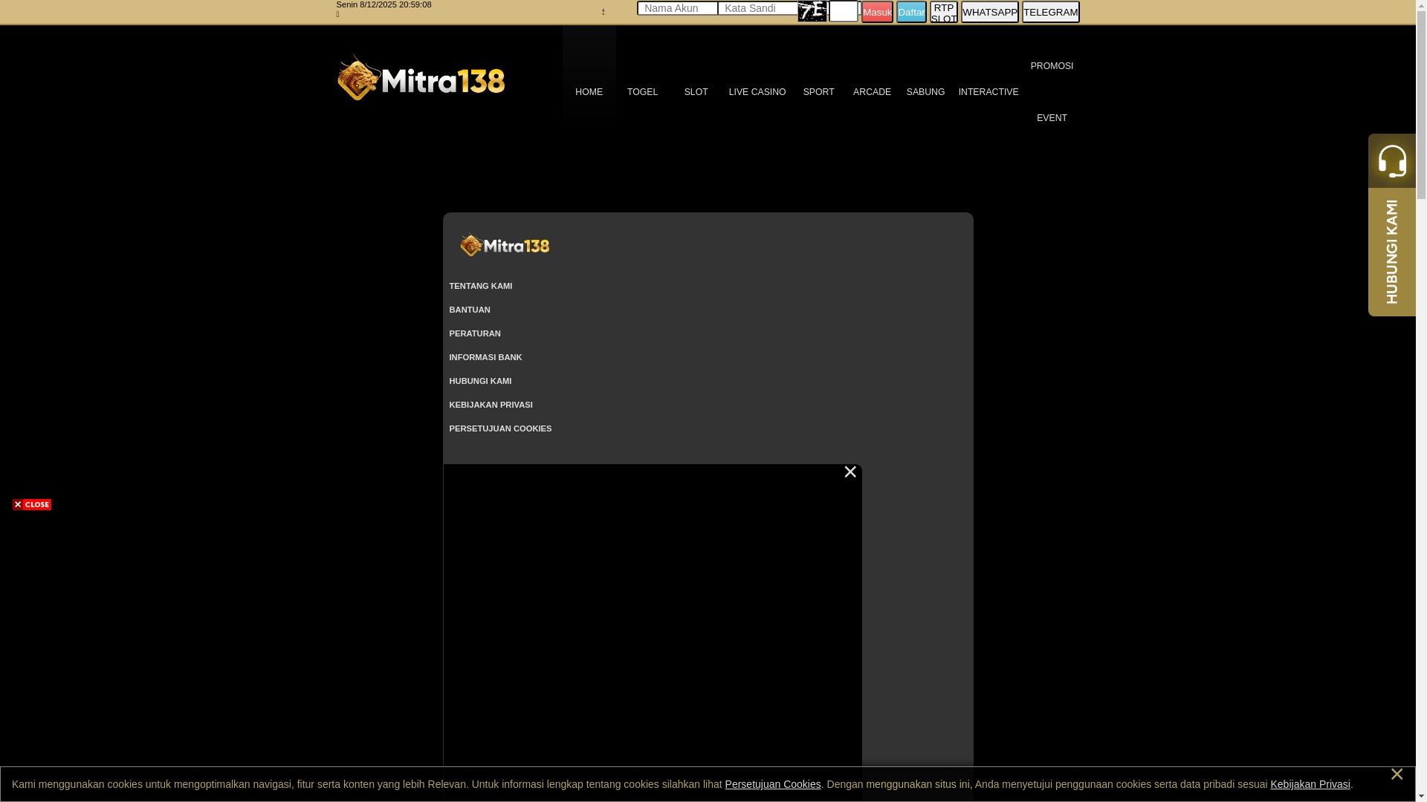
Task: Go to SLOT games
Action: (696, 92)
